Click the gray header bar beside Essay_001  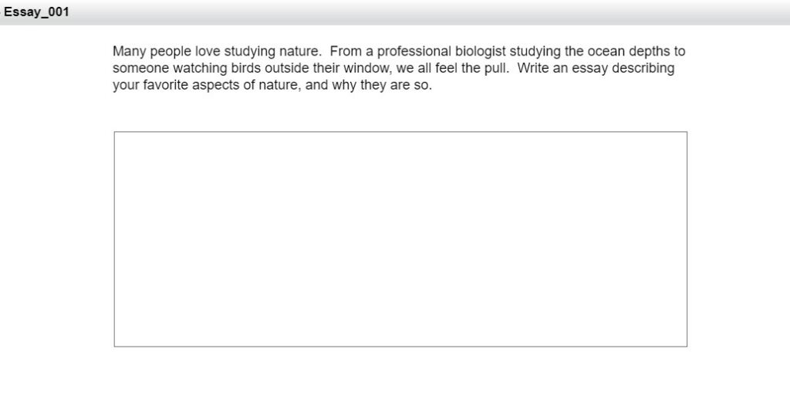pos(428,12)
